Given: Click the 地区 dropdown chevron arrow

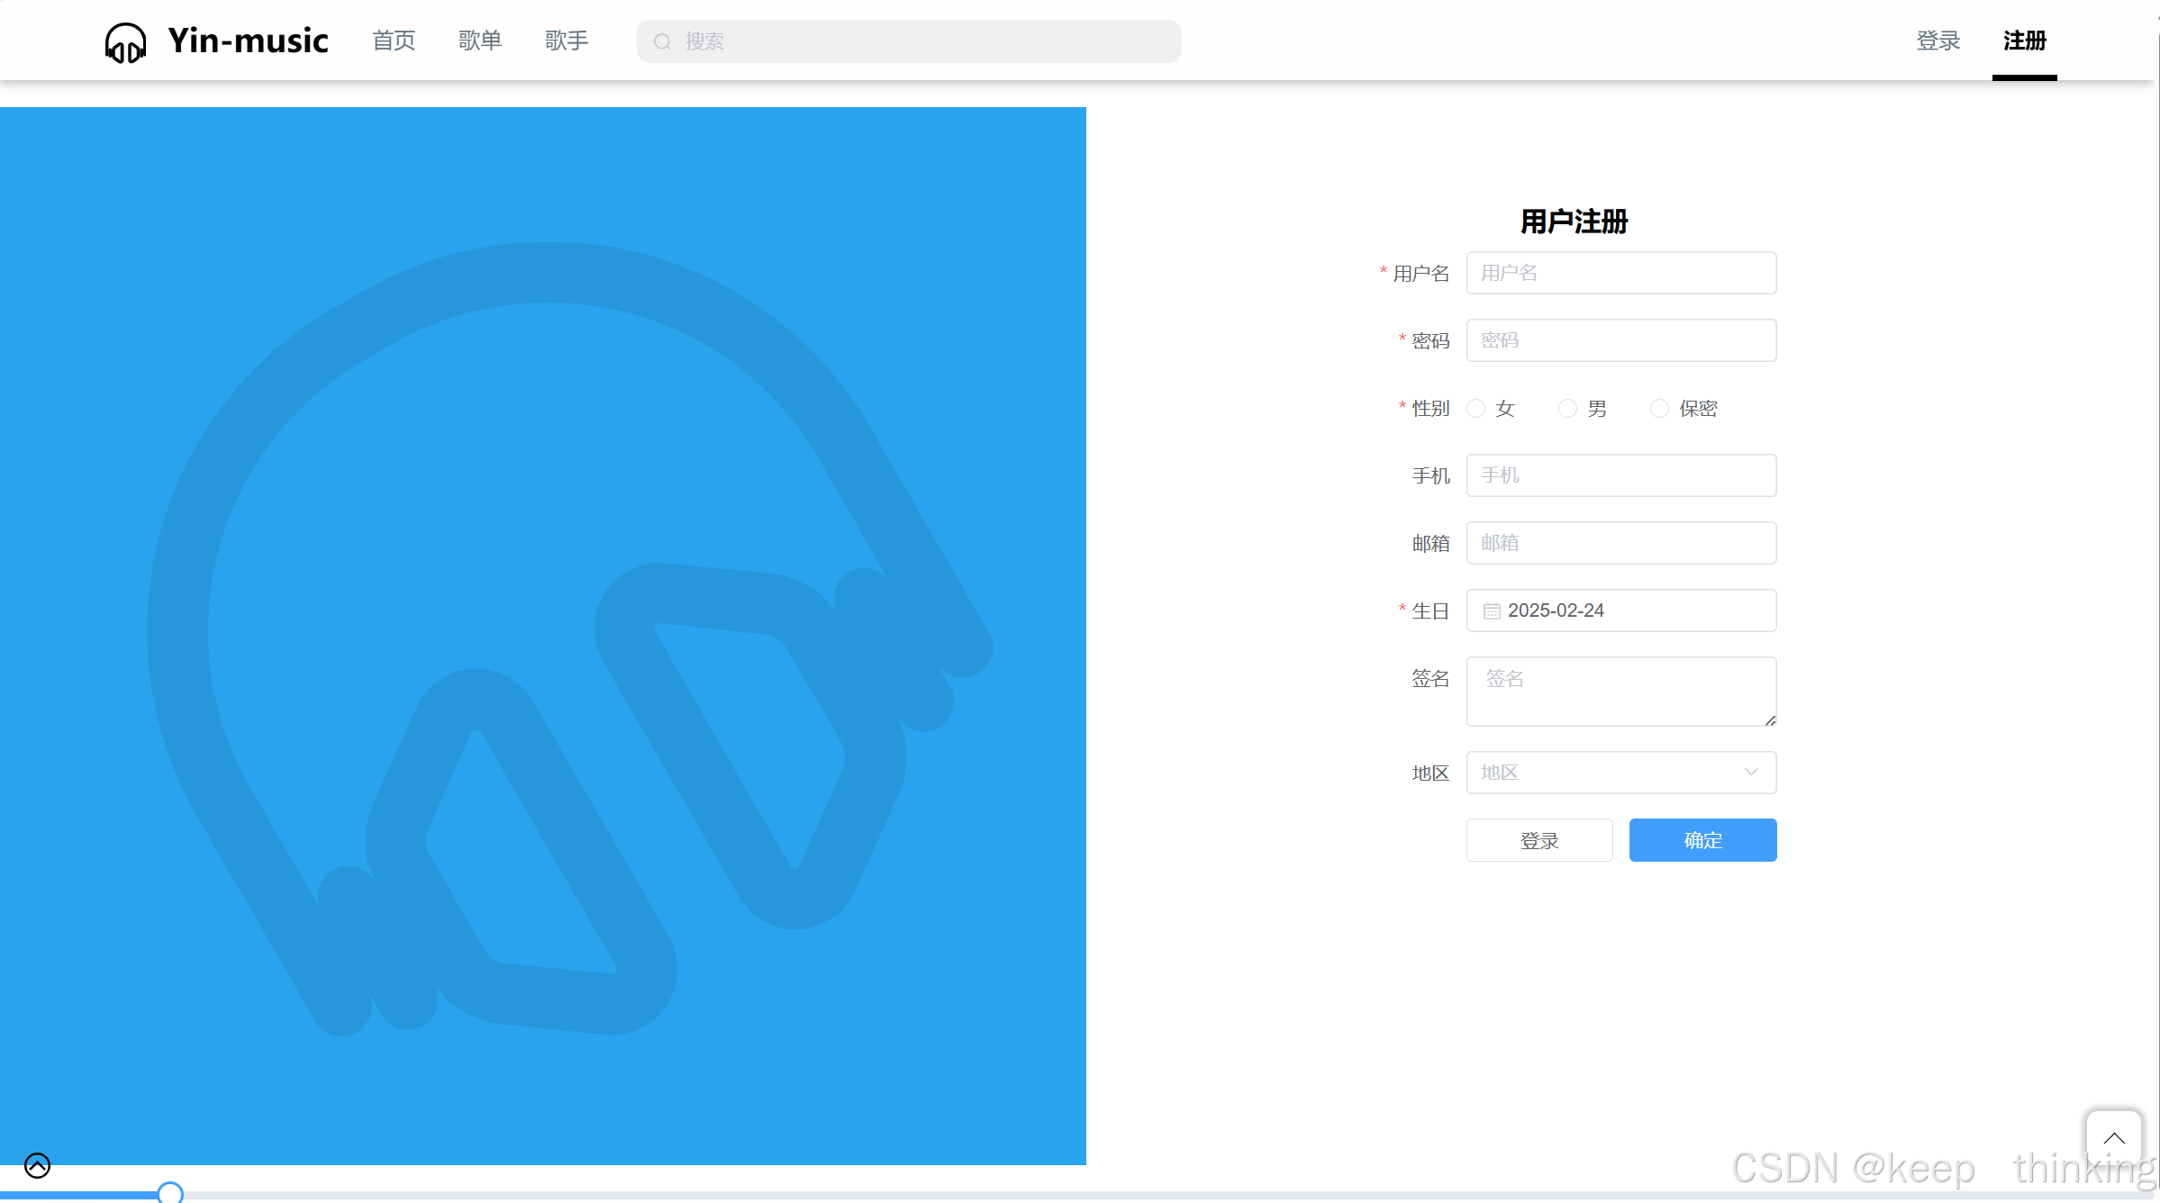Looking at the screenshot, I should coord(1751,773).
